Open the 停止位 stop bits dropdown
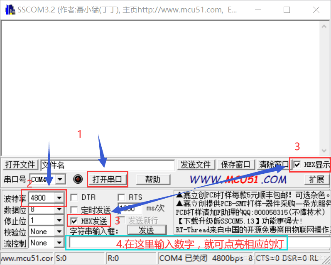 59,221
